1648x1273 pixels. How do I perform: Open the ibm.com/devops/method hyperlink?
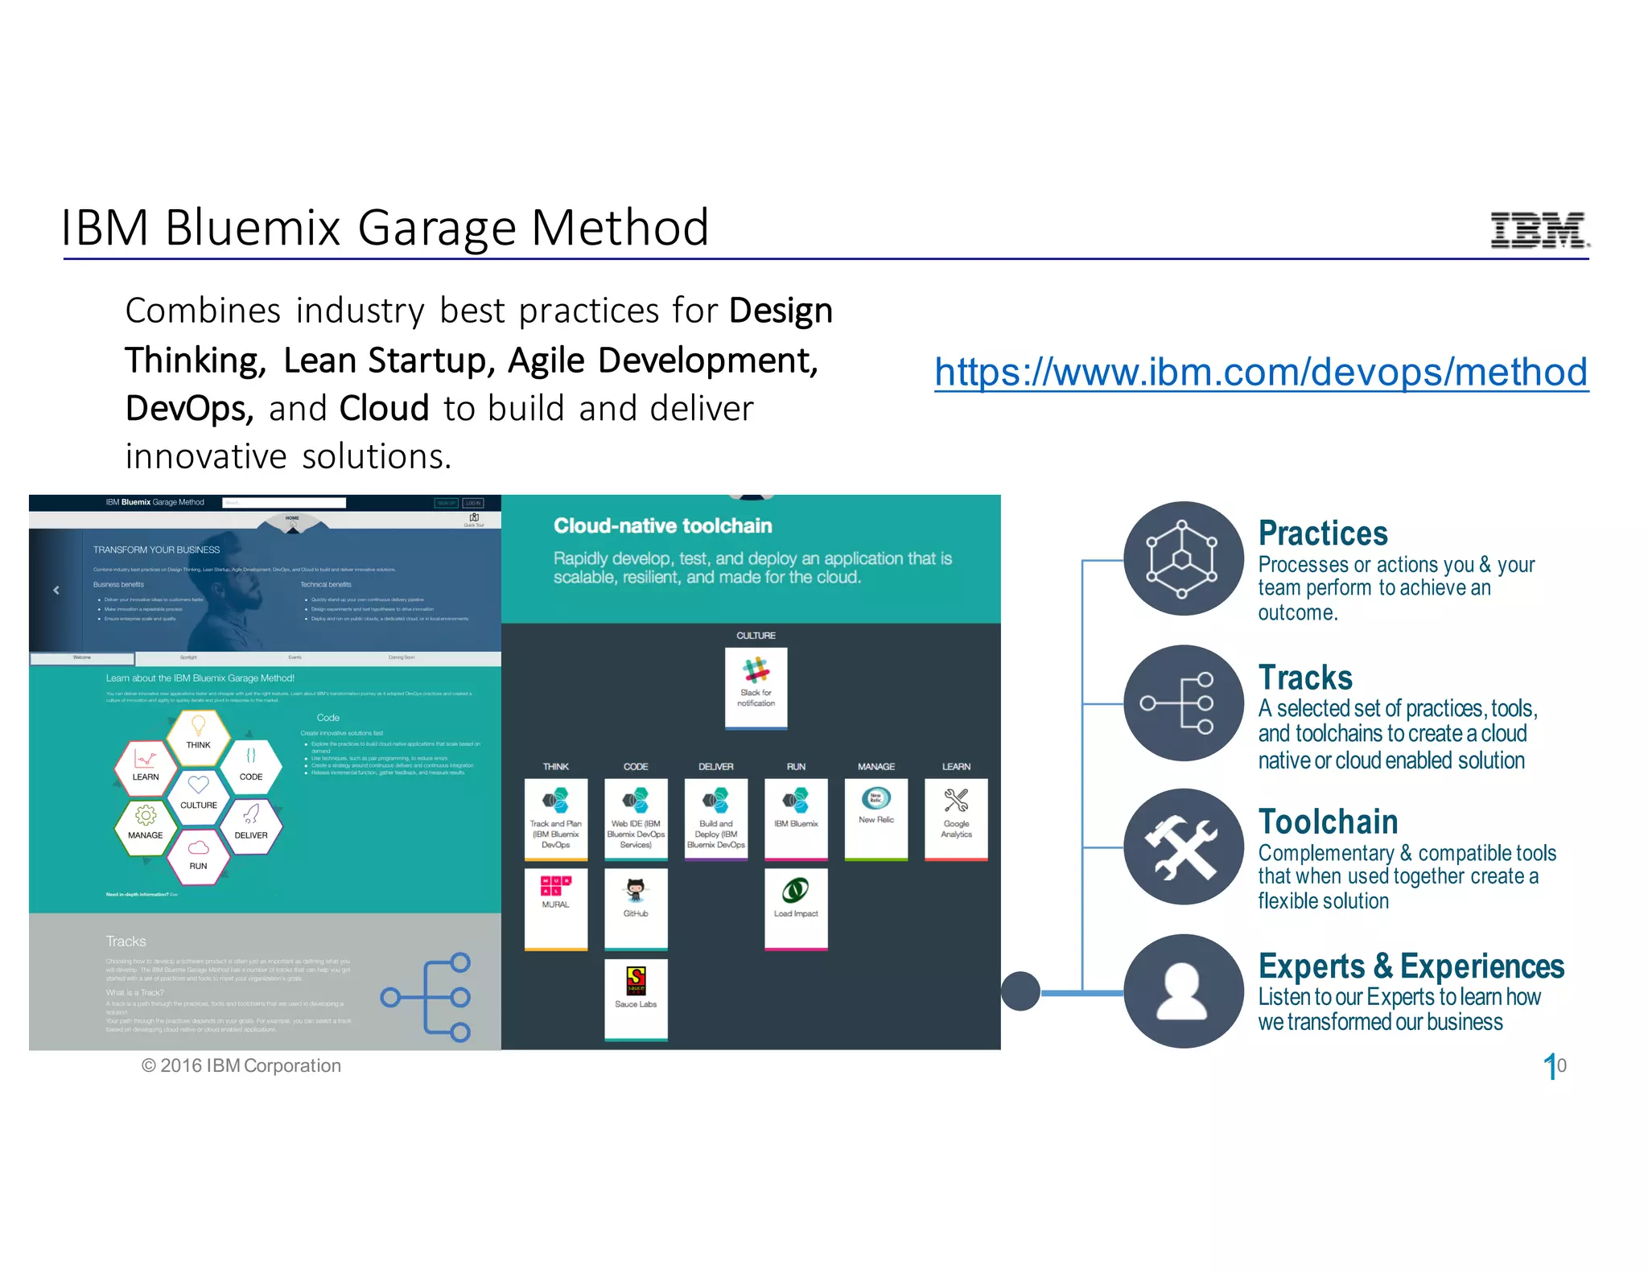click(x=1261, y=373)
